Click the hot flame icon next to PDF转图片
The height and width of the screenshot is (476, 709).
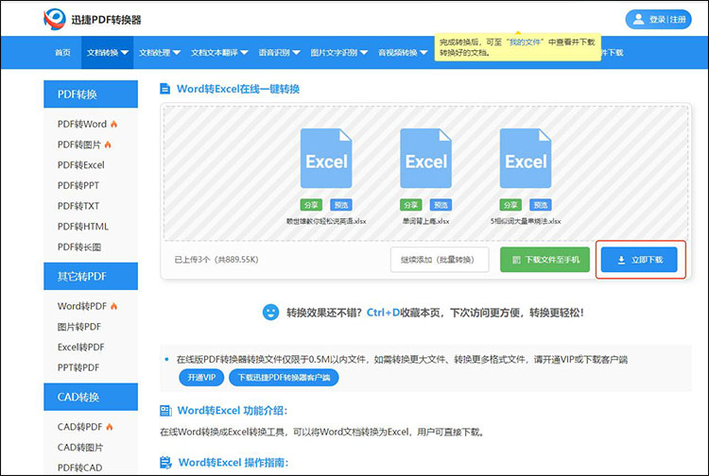click(108, 144)
